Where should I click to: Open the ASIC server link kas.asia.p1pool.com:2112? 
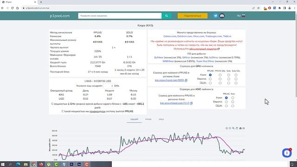(x=174, y=103)
